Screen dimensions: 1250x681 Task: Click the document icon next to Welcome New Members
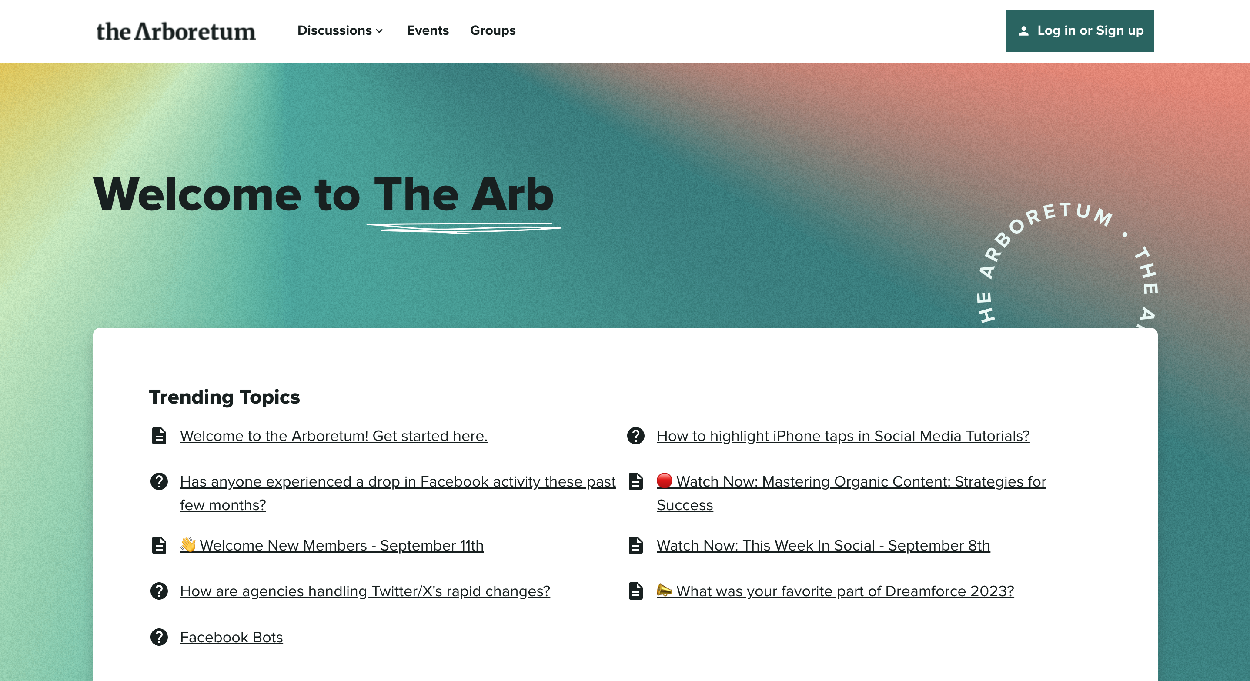tap(159, 545)
